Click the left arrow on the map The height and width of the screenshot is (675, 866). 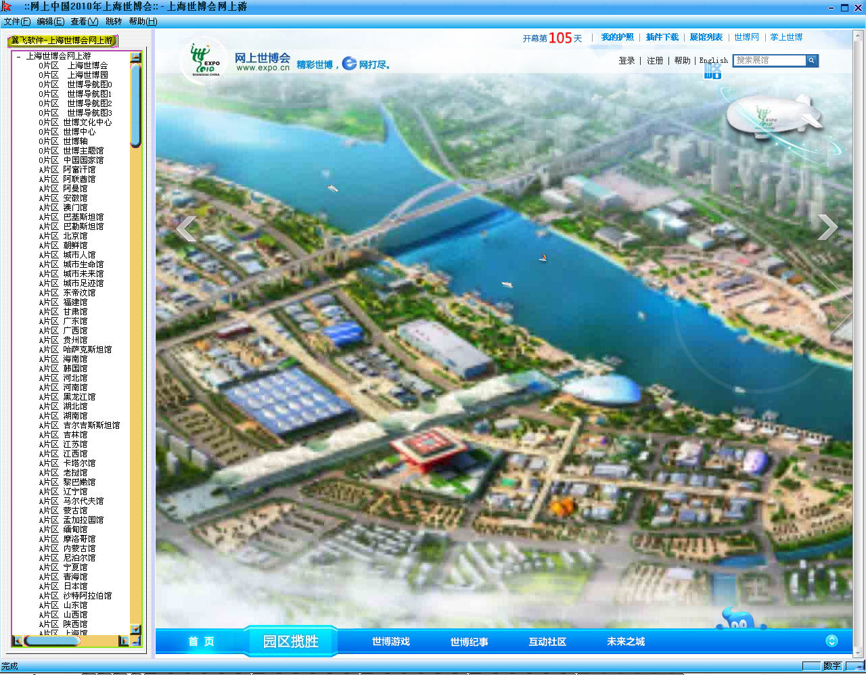(x=186, y=229)
